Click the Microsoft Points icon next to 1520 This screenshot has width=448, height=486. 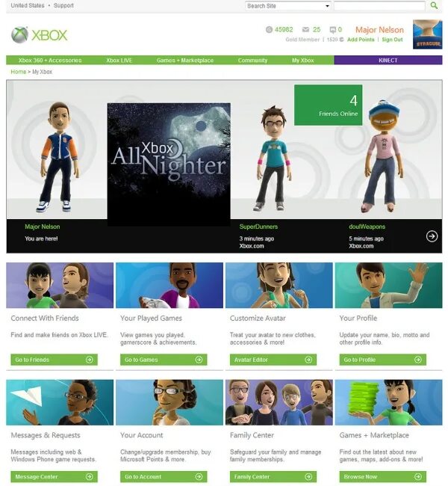(341, 40)
